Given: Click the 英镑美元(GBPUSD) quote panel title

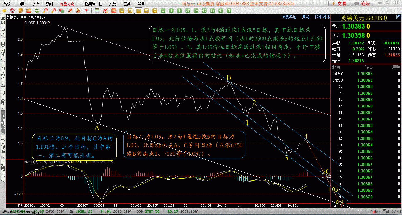Looking at the screenshot, I should (x=364, y=18).
